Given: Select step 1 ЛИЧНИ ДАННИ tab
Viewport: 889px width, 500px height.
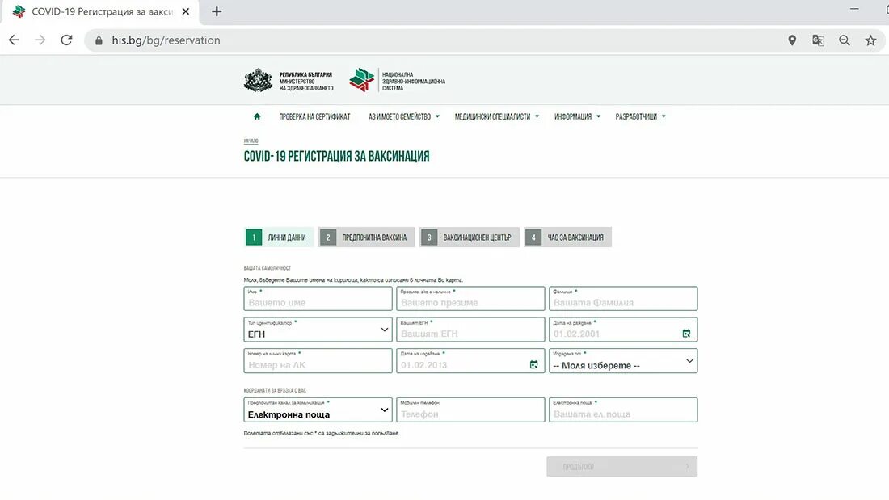Looking at the screenshot, I should point(279,237).
